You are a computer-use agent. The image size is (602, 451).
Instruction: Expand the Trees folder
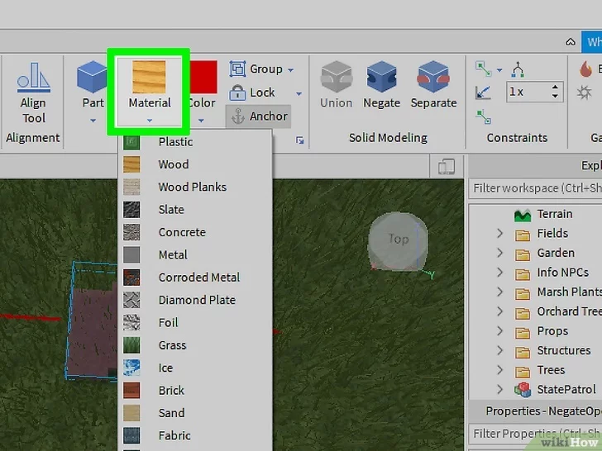pyautogui.click(x=499, y=370)
